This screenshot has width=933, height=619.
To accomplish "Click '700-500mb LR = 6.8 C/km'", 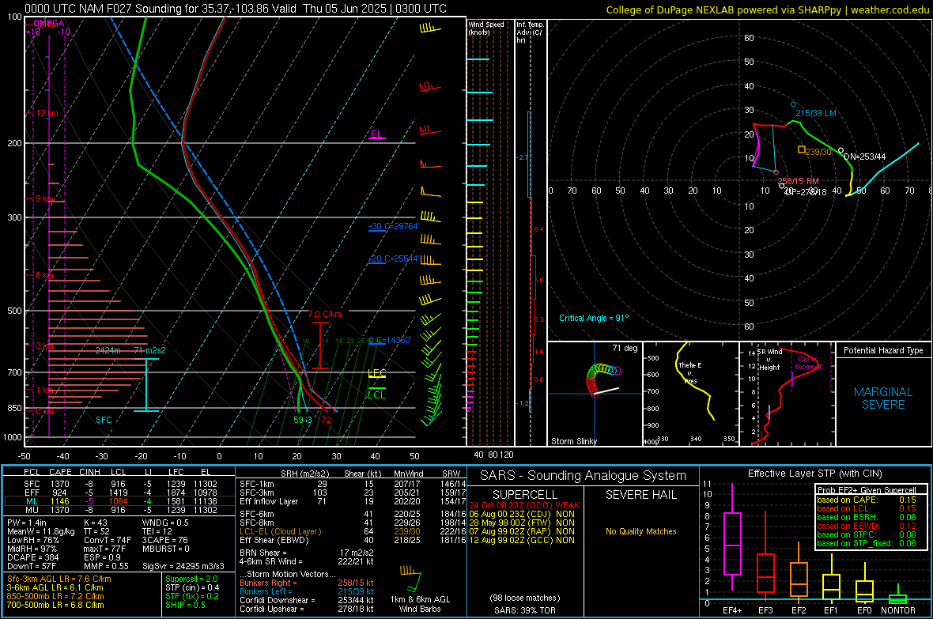I will coord(55,605).
